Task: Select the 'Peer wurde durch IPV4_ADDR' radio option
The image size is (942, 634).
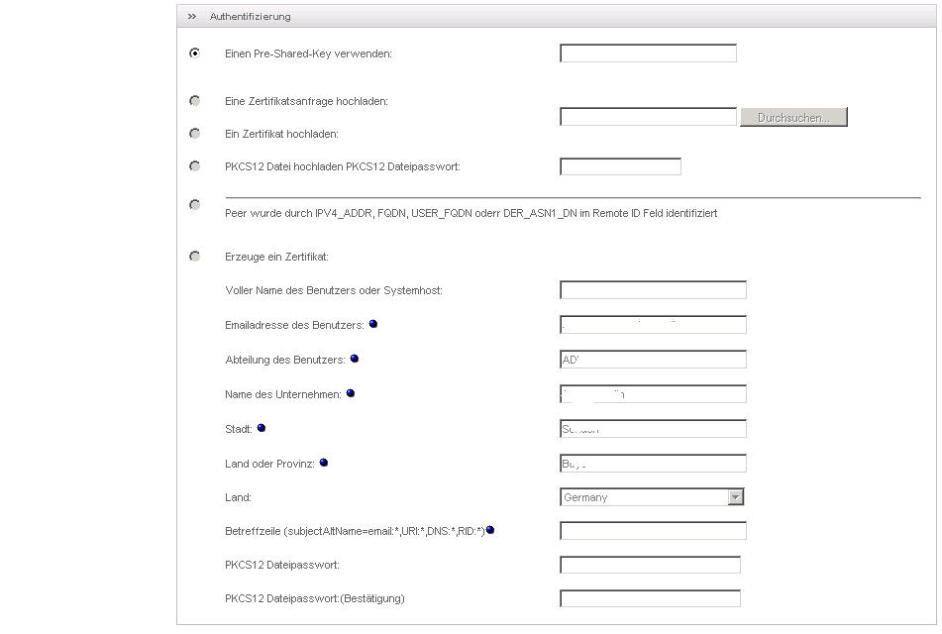Action: 195,205
